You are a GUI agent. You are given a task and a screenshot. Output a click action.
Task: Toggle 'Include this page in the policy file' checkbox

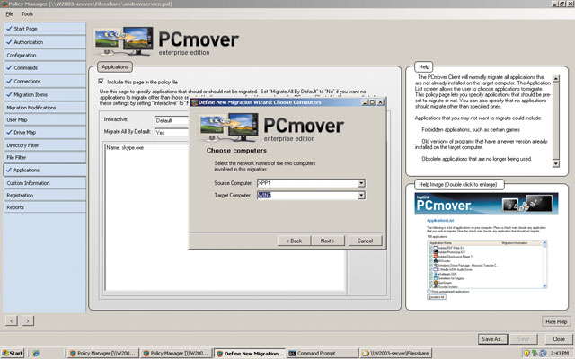(x=101, y=82)
